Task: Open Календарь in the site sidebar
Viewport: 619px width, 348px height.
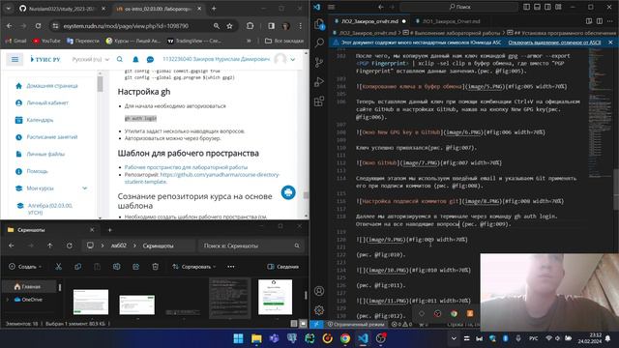Action: [40, 120]
